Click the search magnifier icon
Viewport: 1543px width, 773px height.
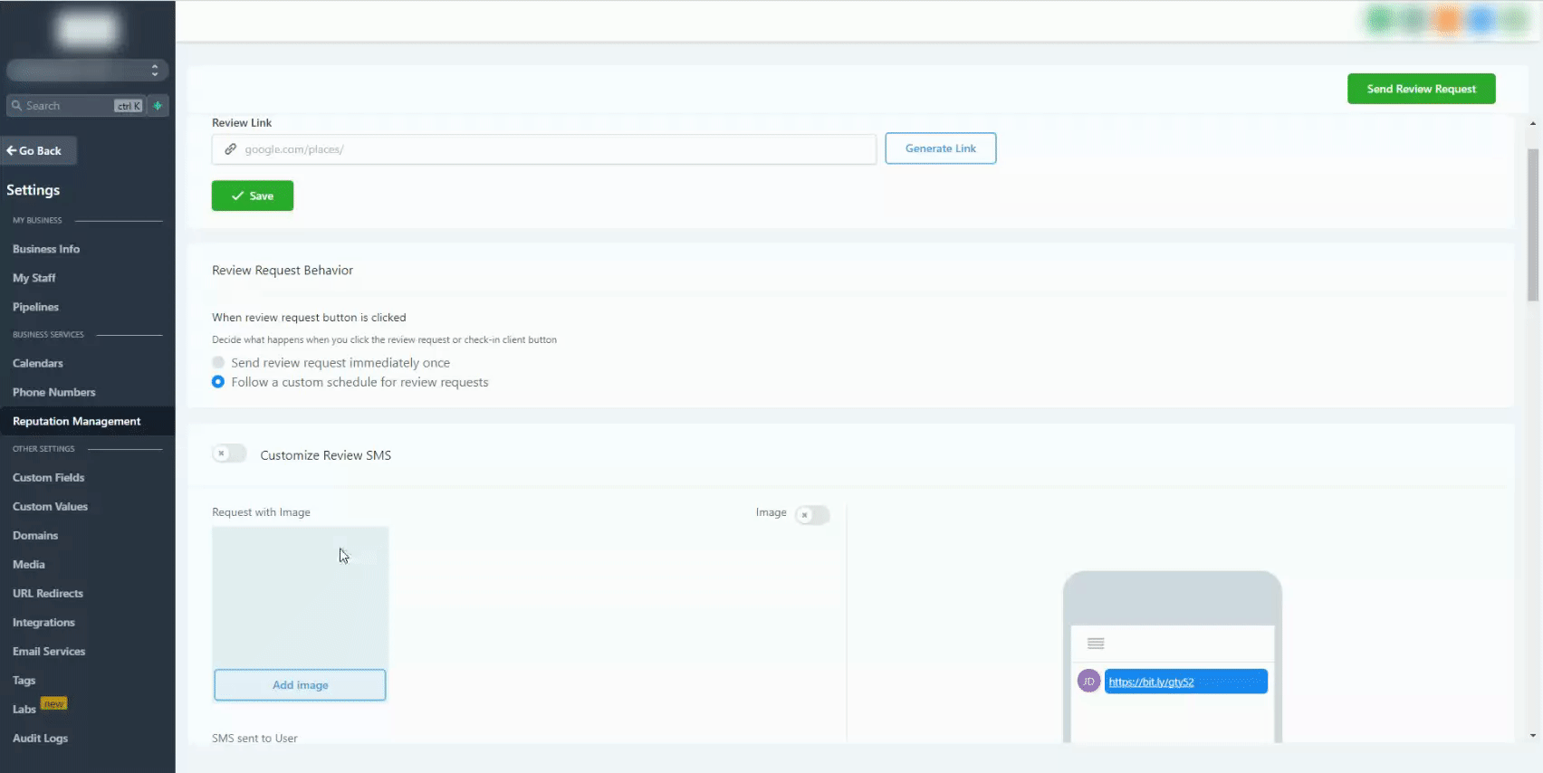(x=16, y=106)
